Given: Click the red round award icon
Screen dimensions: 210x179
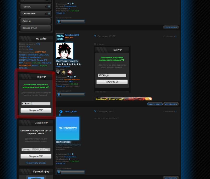Looking at the screenshot, I should pos(70,72).
